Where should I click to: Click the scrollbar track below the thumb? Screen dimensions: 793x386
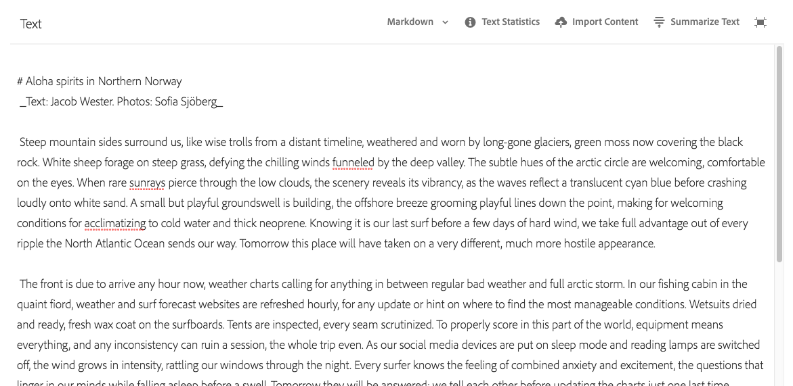[x=779, y=324]
